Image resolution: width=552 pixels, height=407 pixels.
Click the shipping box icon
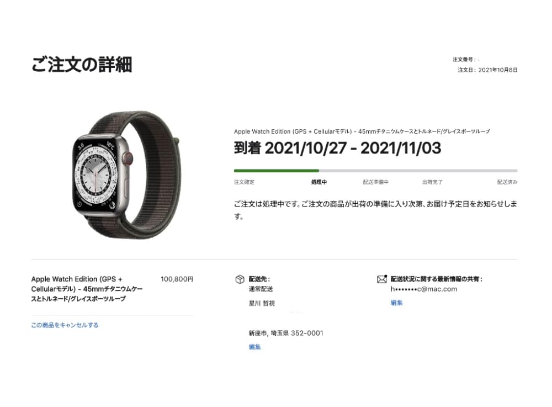(240, 279)
